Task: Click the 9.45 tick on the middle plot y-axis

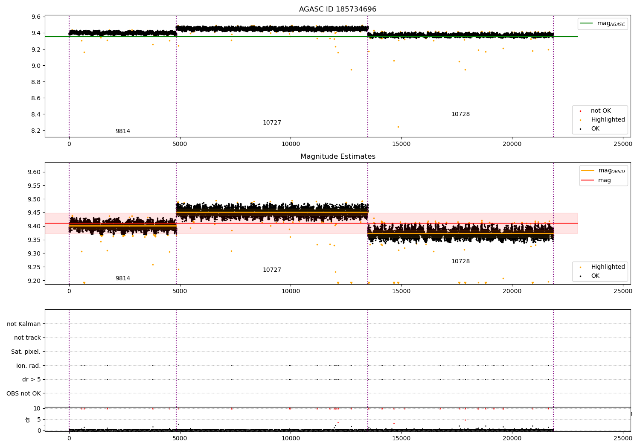Action: point(34,213)
